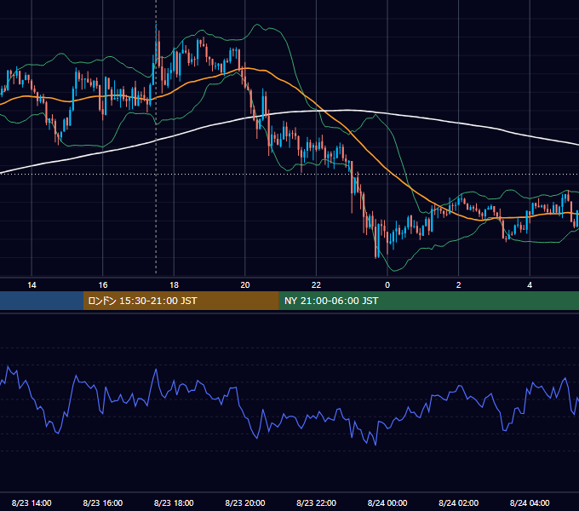Click the hour label 14 on price chart axis

tap(32, 285)
